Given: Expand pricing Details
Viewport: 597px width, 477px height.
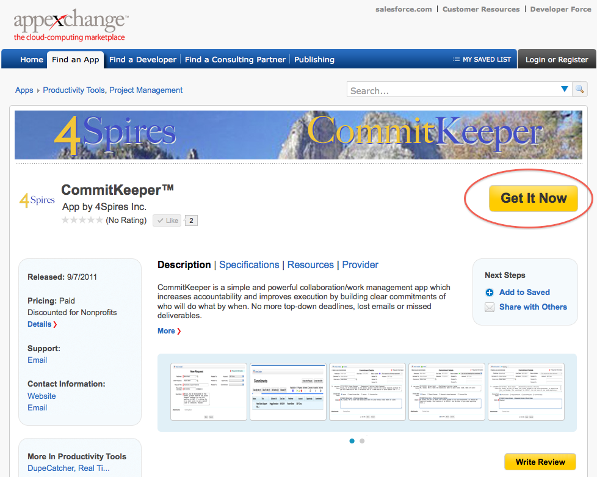Looking at the screenshot, I should click(x=39, y=324).
